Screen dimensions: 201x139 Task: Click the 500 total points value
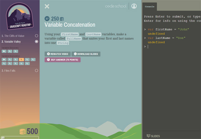click(32, 131)
